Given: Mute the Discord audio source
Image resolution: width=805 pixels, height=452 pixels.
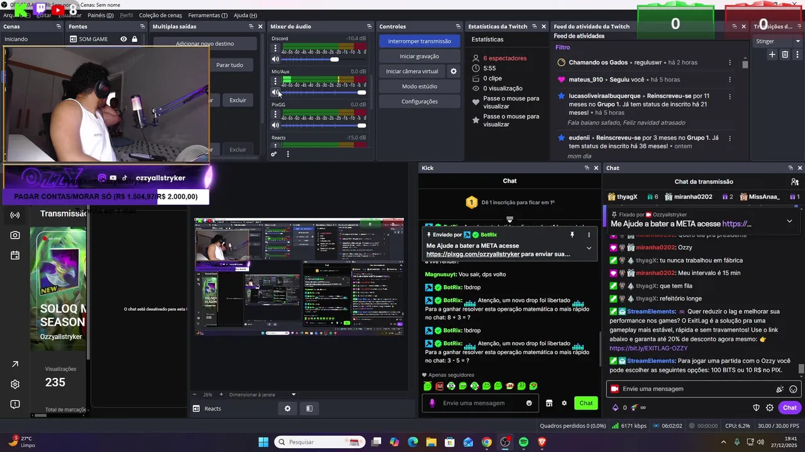Looking at the screenshot, I should click(275, 60).
